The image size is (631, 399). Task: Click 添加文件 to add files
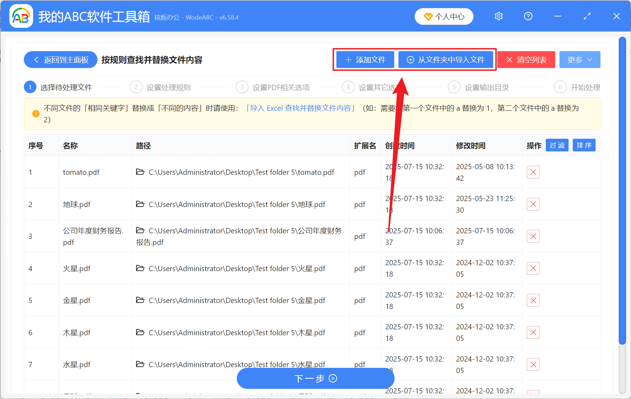tap(365, 60)
